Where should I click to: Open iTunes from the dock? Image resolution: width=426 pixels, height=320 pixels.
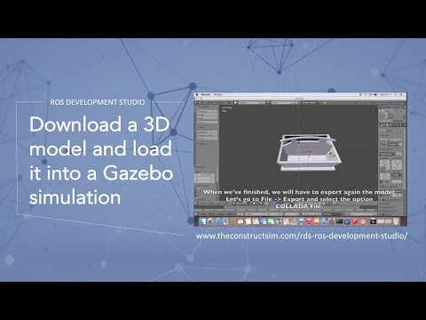309,221
